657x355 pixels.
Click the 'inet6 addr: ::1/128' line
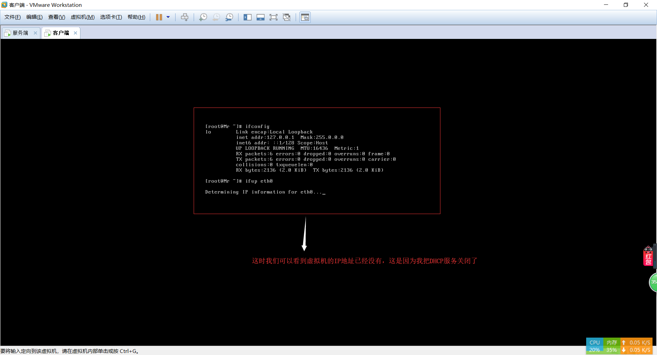click(x=282, y=143)
